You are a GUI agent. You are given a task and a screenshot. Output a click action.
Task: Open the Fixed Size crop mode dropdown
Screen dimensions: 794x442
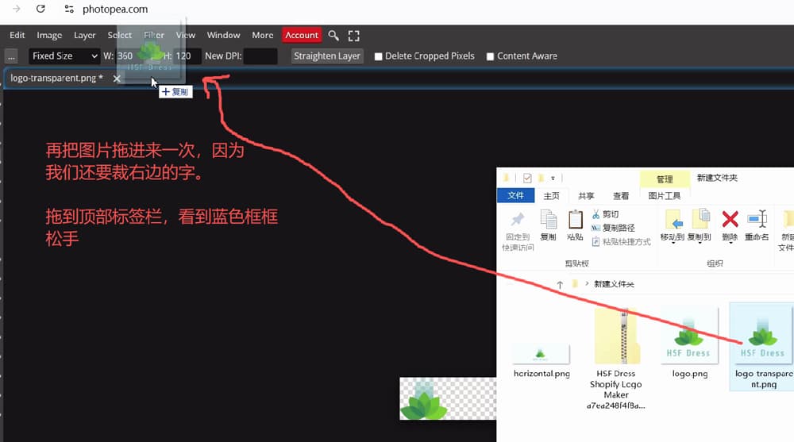point(64,56)
